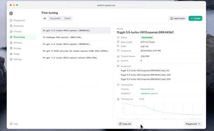Switch to the Successful filter tab
Viewport: 214px width, 131px height.
(x=55, y=18)
